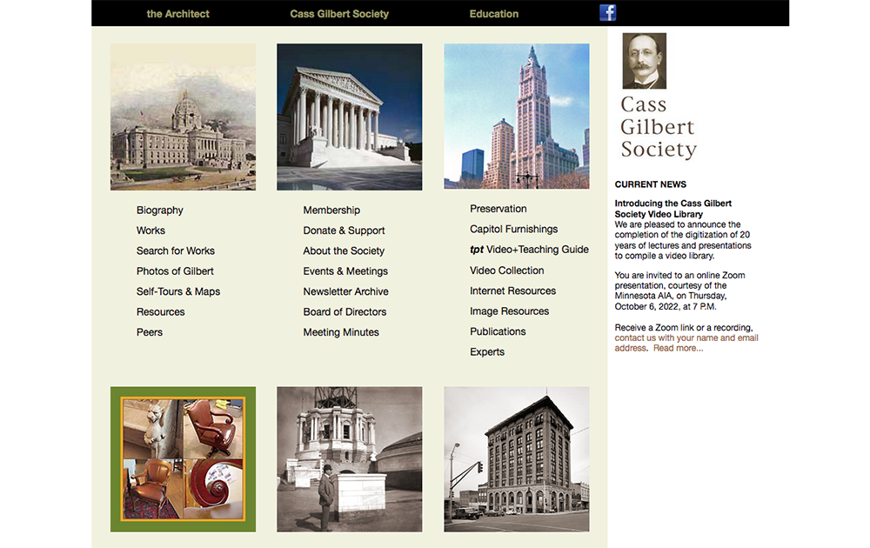Click the furniture collage thumbnail
This screenshot has width=870, height=548.
click(x=182, y=458)
